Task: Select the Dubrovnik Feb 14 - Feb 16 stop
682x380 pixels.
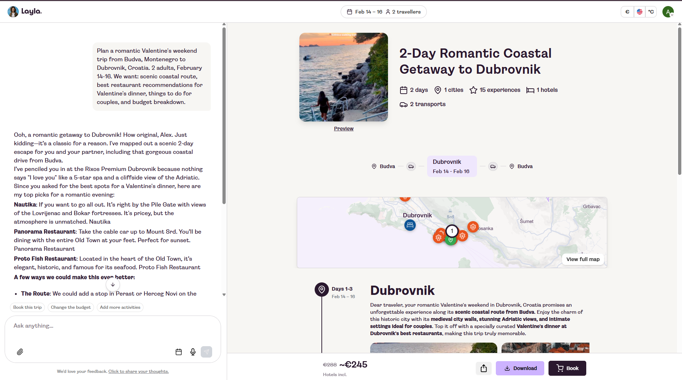Action: point(451,166)
